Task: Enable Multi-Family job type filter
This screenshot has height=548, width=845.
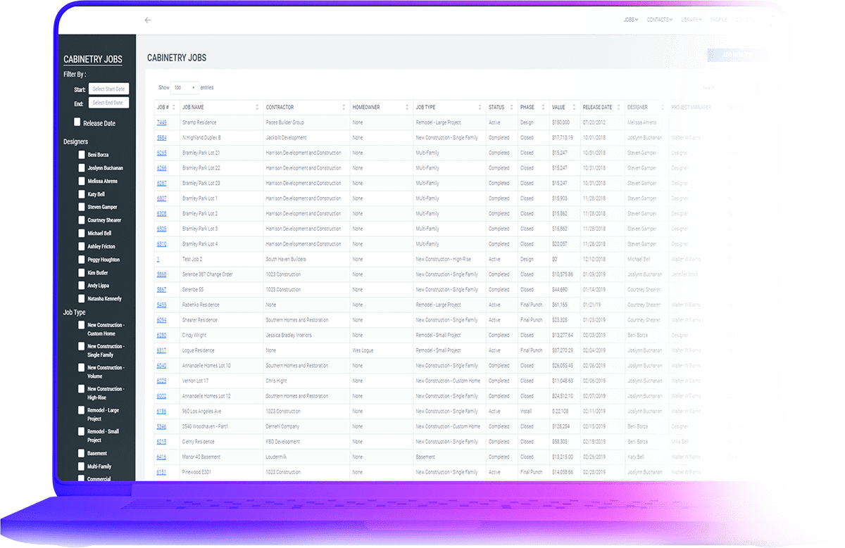Action: [x=82, y=466]
